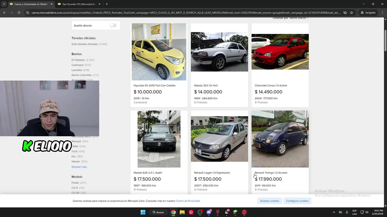Open the Renault Logan car photo
Image resolution: width=387 pixels, height=217 pixels.
pos(220,139)
